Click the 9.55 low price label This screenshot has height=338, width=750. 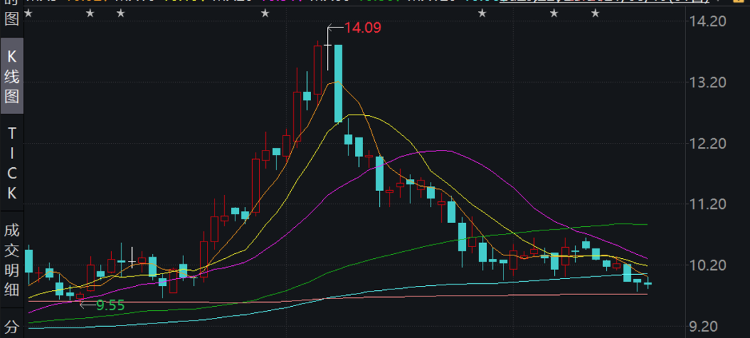click(110, 305)
